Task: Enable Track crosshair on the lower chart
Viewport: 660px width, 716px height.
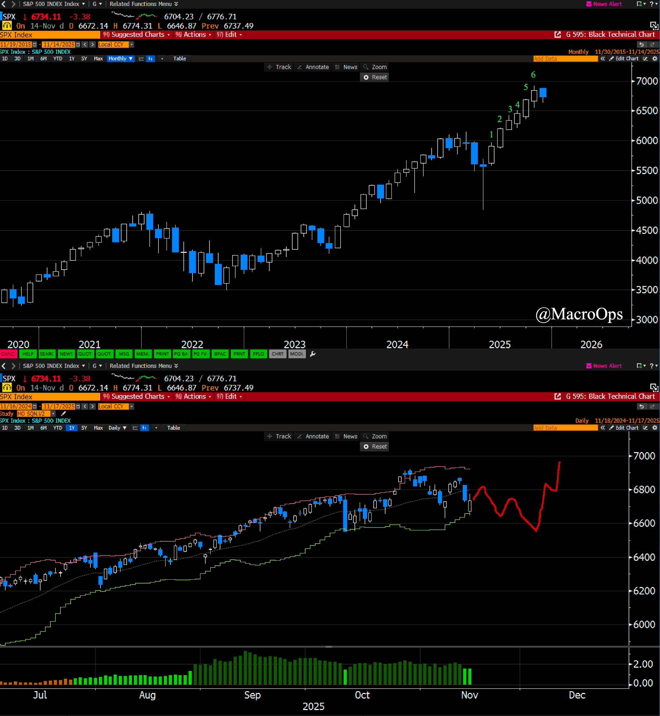Action: (x=279, y=436)
